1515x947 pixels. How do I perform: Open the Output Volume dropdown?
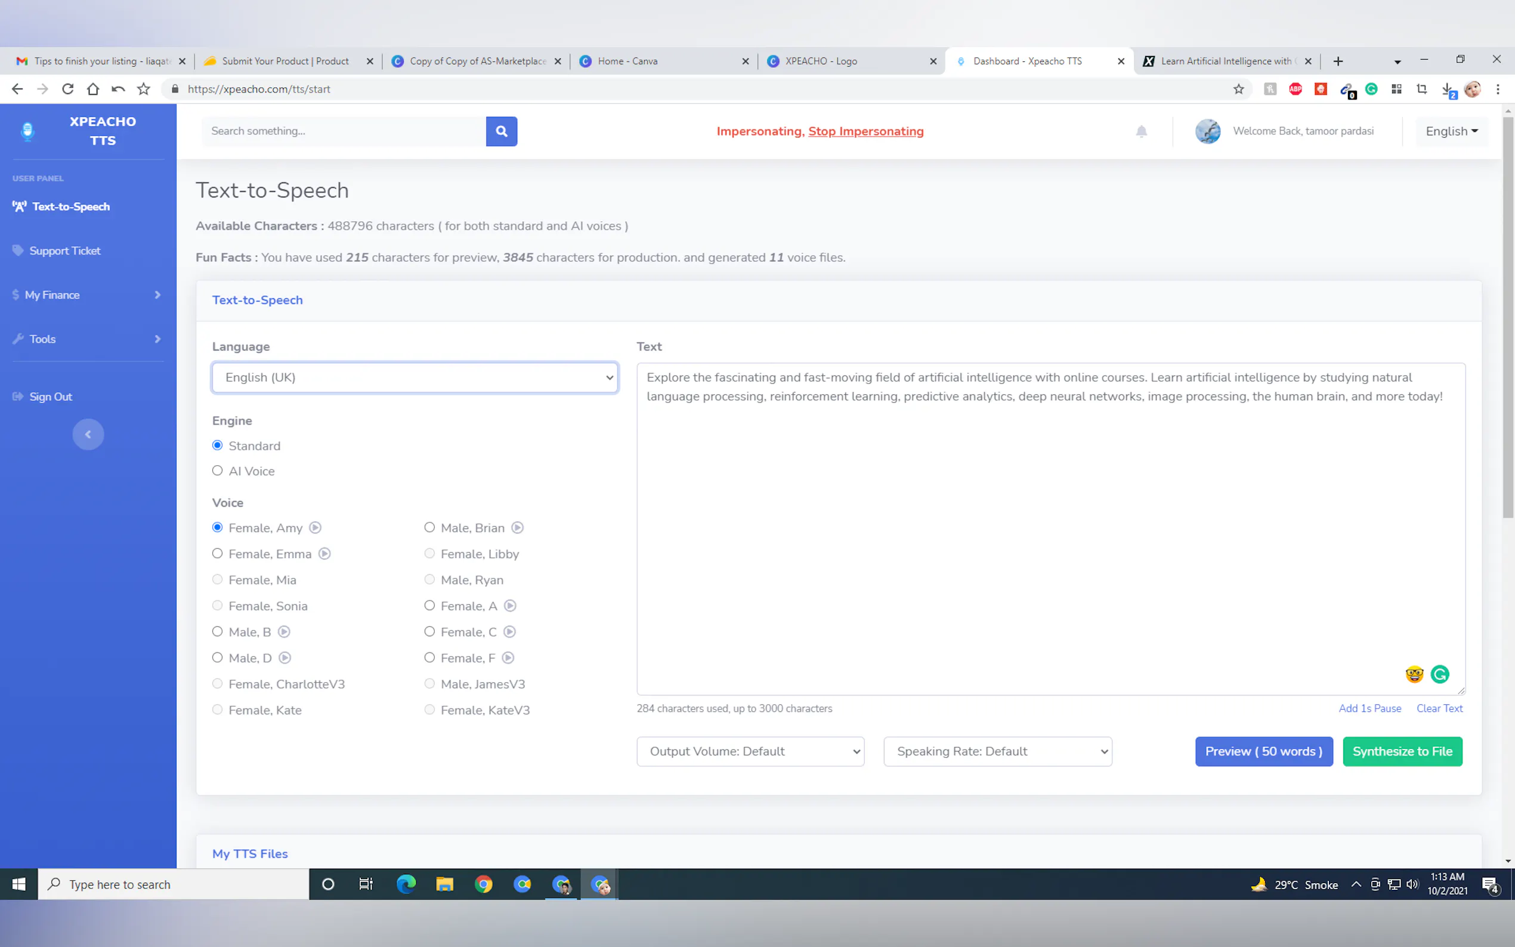pos(750,751)
